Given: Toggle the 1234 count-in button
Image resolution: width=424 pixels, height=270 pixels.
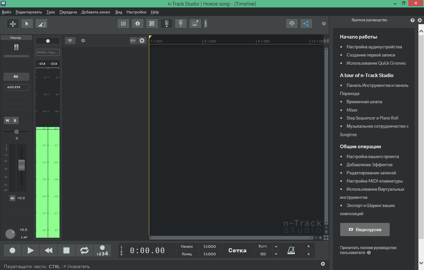Looking at the screenshot, I should click(x=102, y=250).
